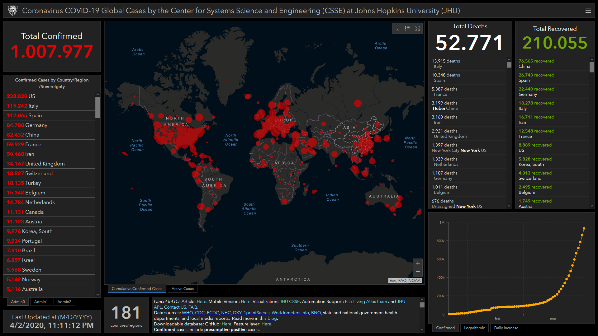598x336 pixels.
Task: Open the blog link
Action: 272,318
